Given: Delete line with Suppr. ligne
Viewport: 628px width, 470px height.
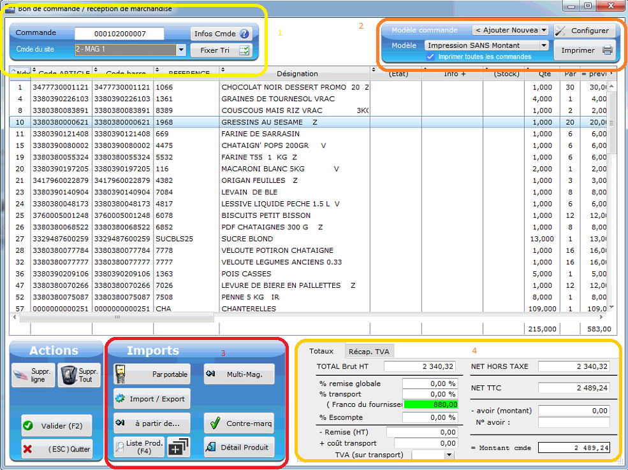Looking at the screenshot, I should (x=33, y=375).
